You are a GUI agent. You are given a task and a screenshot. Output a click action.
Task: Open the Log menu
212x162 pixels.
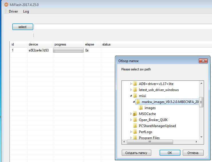26,11
